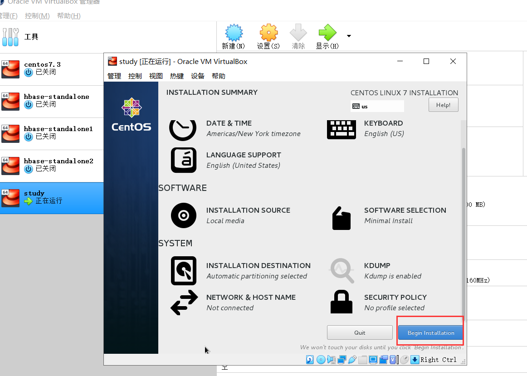Click the Right Ctrl host key label
Image resolution: width=527 pixels, height=376 pixels.
coord(438,360)
